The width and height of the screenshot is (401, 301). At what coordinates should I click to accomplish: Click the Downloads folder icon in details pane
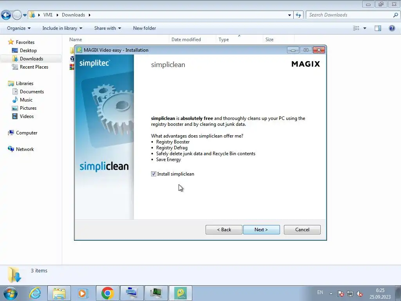14,274
